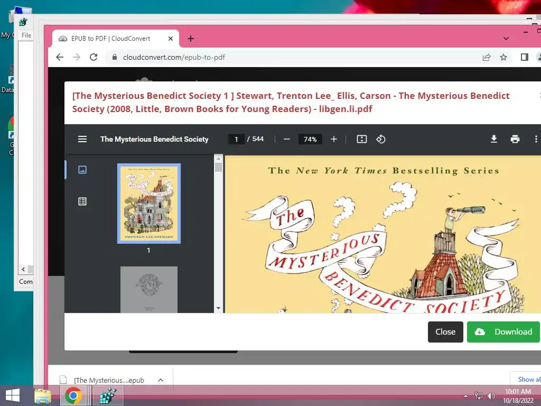Viewport: 541px width, 406px height.
Task: Open File Explorer from the taskbar
Action: point(43,395)
